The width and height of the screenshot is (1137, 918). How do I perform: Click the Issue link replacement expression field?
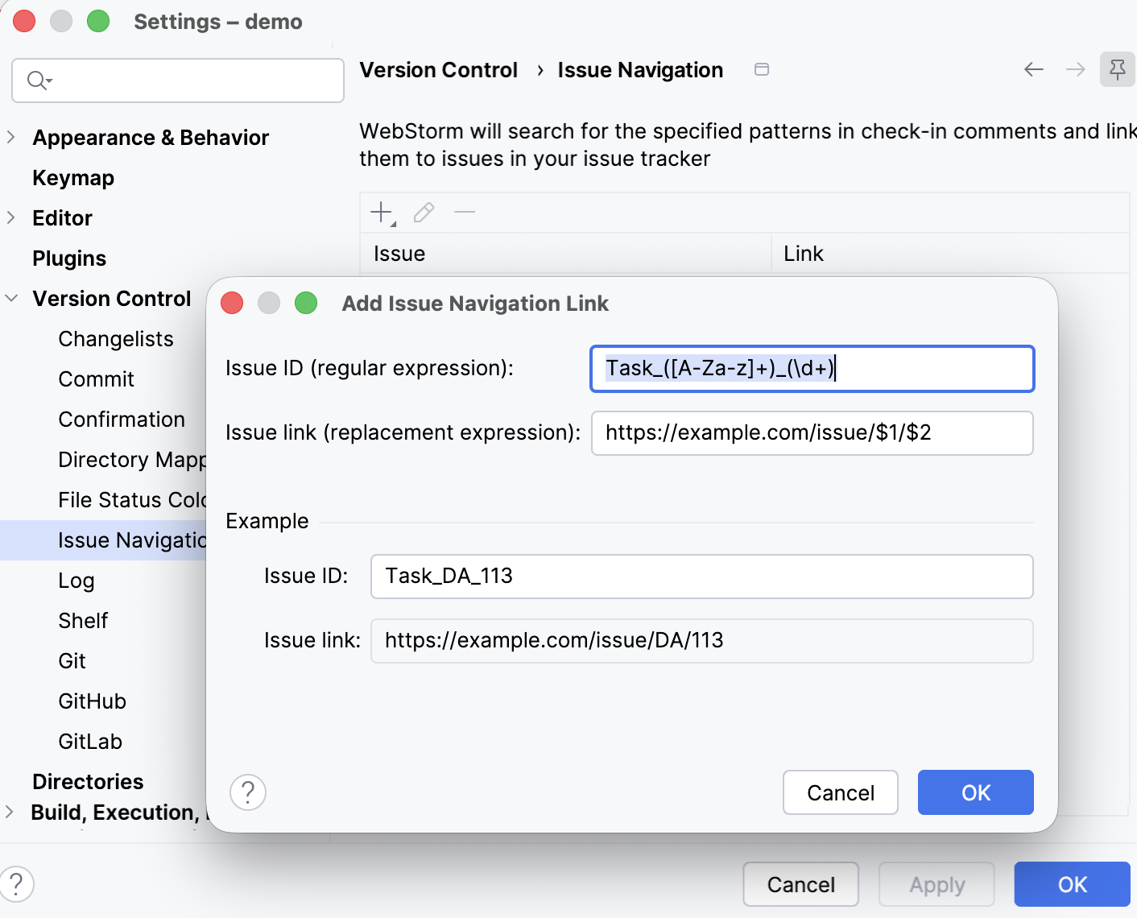click(812, 433)
